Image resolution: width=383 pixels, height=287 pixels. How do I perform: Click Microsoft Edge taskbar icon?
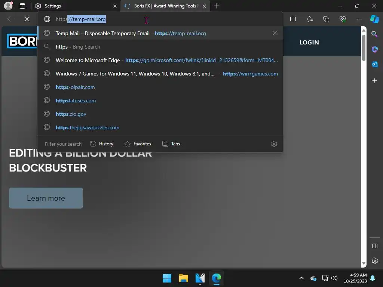(x=217, y=278)
